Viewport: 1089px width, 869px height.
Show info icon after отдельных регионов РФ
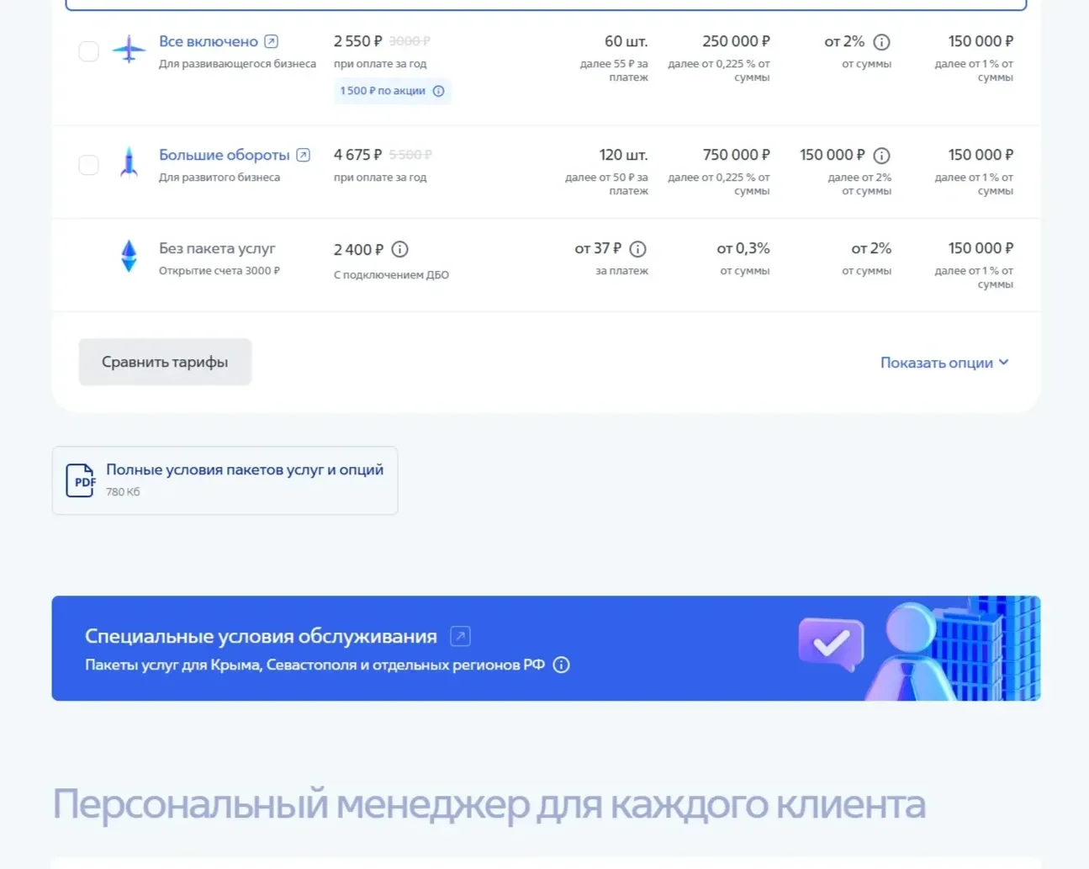(561, 665)
